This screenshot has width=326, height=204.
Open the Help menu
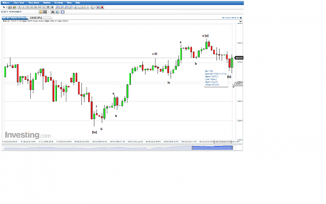(78, 3)
